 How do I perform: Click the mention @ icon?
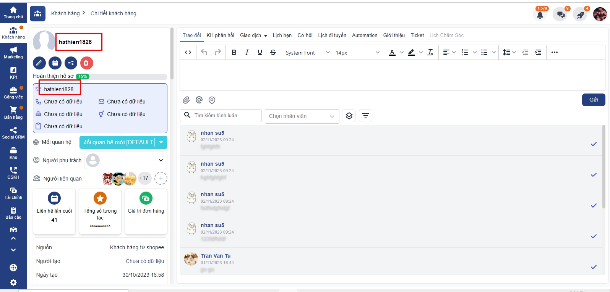(x=199, y=100)
